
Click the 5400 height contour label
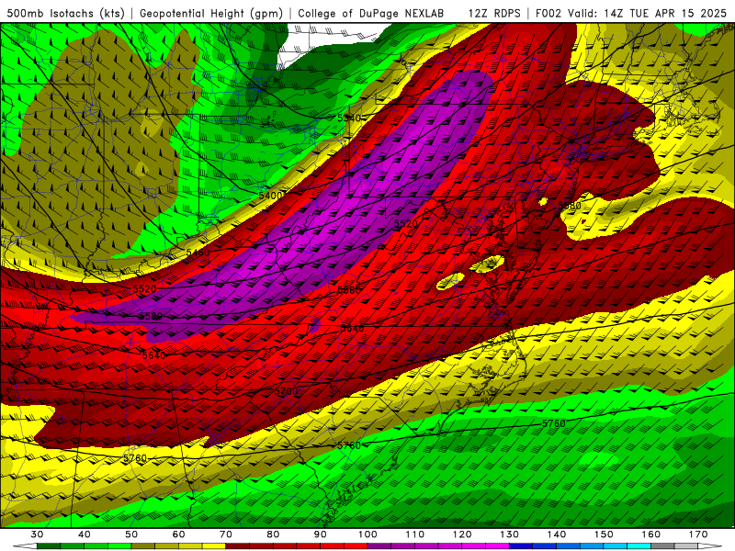[270, 196]
